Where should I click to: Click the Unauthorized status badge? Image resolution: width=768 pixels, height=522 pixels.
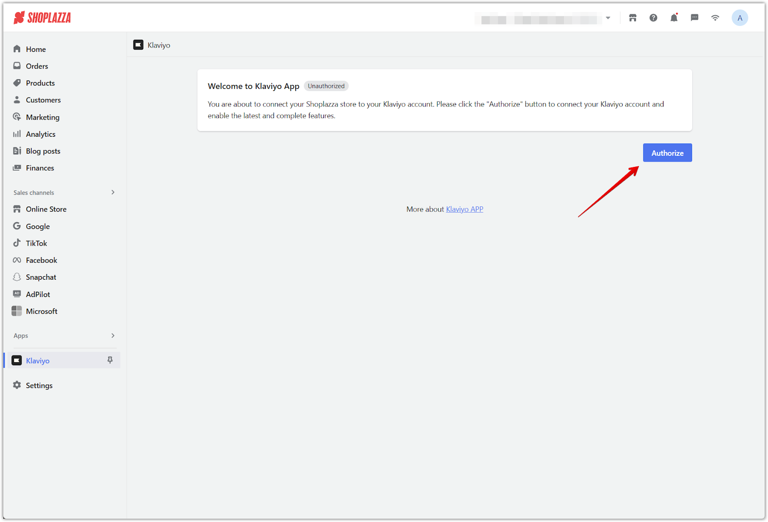(x=326, y=86)
